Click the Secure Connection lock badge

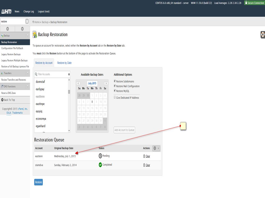(254, 3)
